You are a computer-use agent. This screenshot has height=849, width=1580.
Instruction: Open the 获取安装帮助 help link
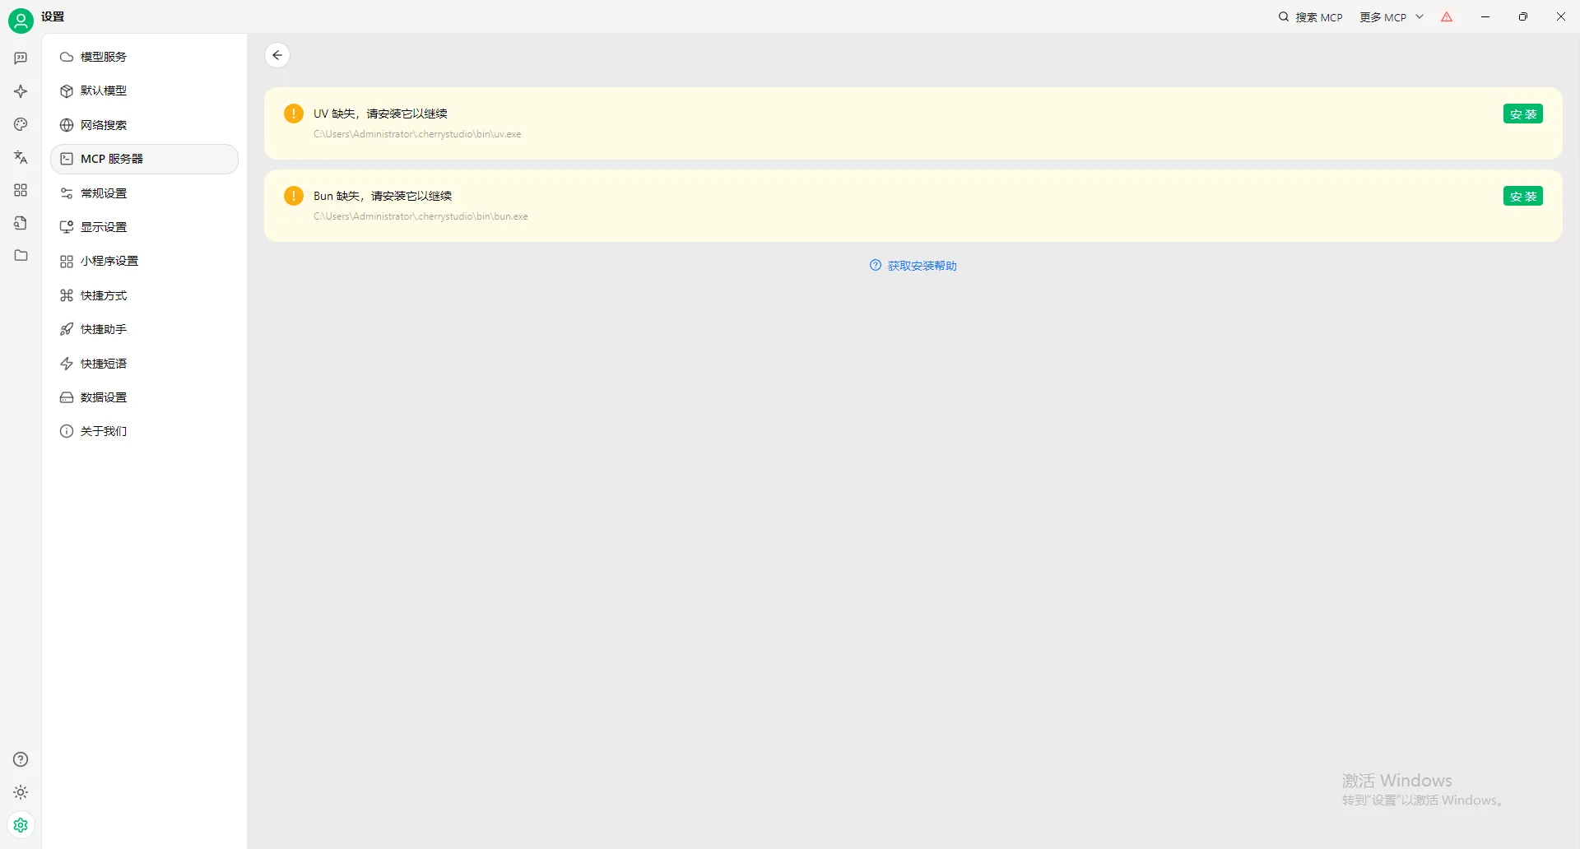tap(913, 266)
